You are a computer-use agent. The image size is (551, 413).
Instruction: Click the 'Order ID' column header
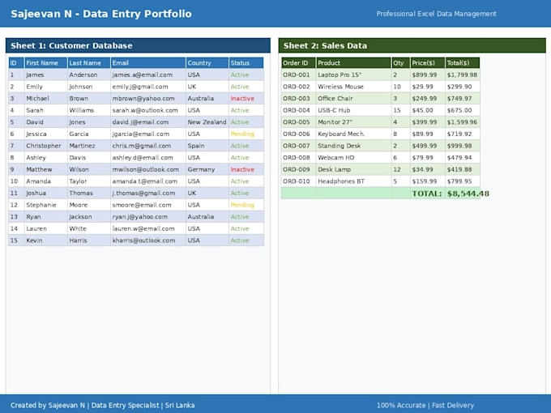pos(298,63)
